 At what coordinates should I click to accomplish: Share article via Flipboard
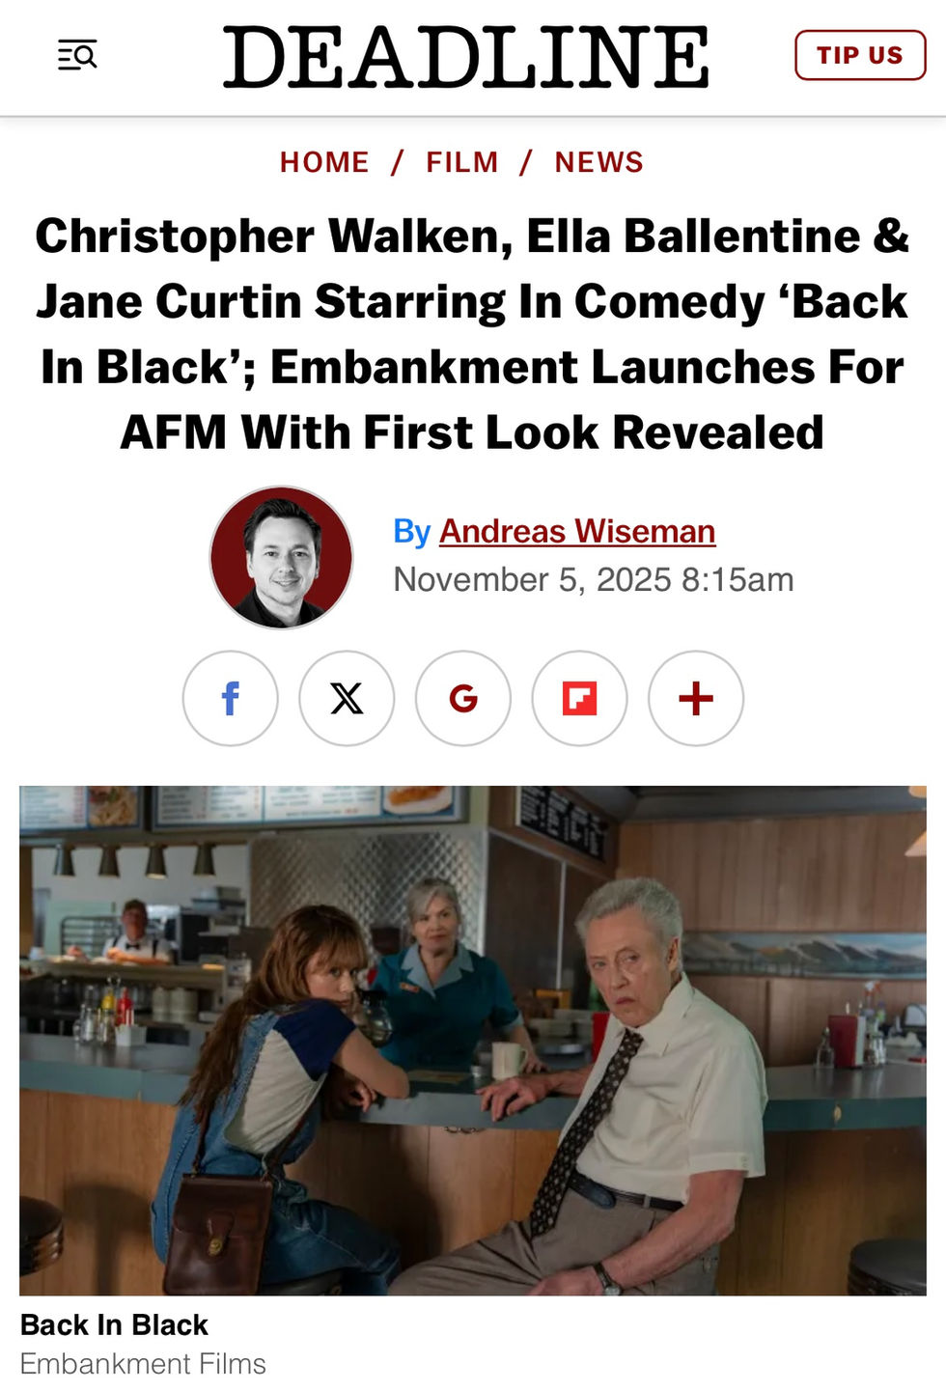(x=579, y=698)
